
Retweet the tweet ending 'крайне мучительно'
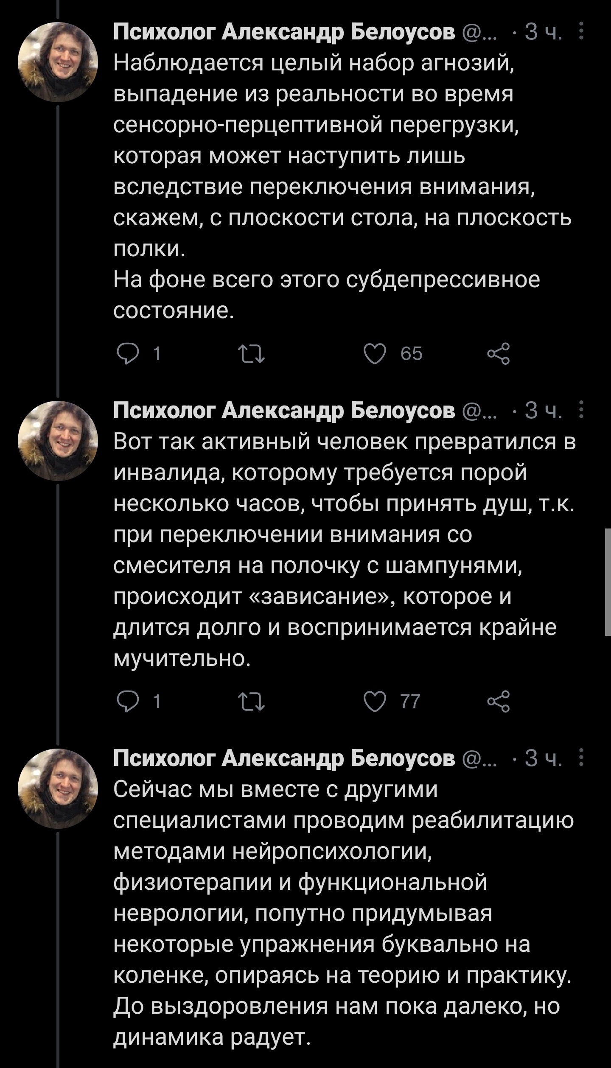[x=252, y=701]
